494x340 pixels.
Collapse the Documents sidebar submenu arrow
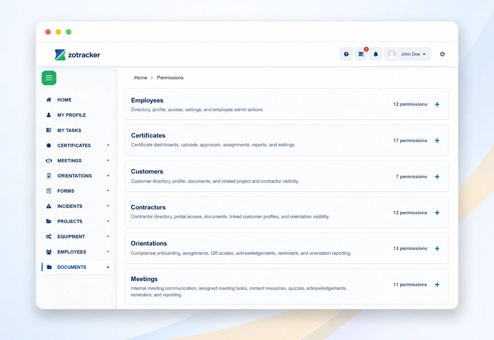(108, 267)
